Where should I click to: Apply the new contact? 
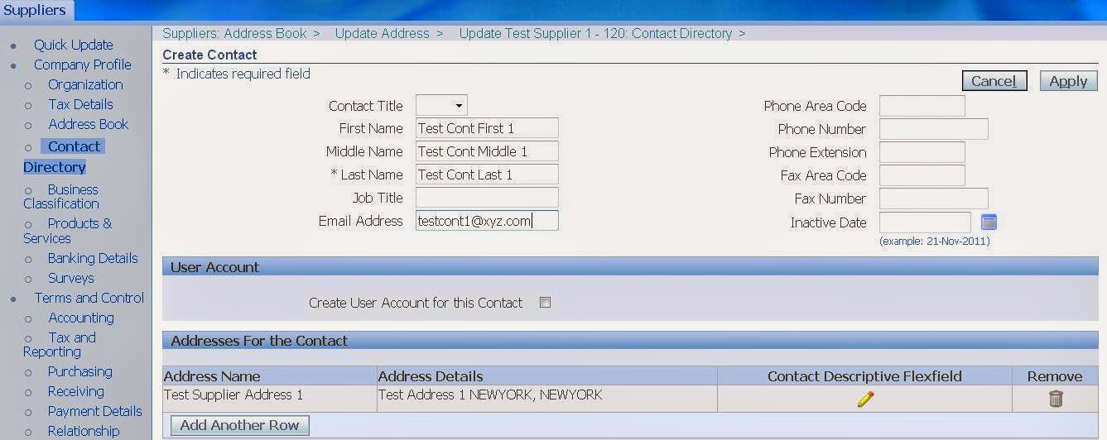click(x=1068, y=81)
